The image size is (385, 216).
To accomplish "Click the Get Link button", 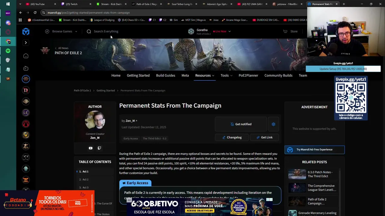I will 264,137.
